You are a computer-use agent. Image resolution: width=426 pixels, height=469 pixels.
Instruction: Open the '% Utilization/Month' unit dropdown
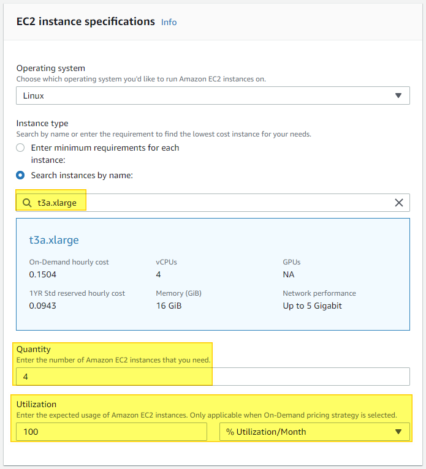314,432
